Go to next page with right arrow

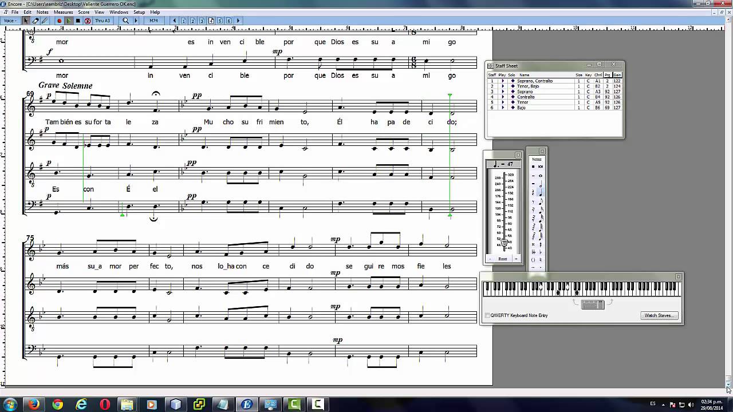(238, 21)
